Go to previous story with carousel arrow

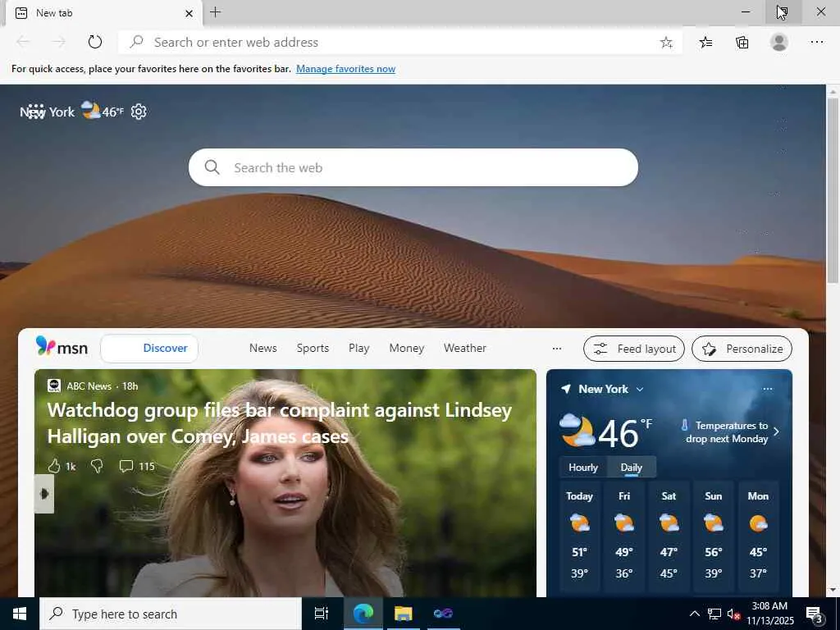44,494
